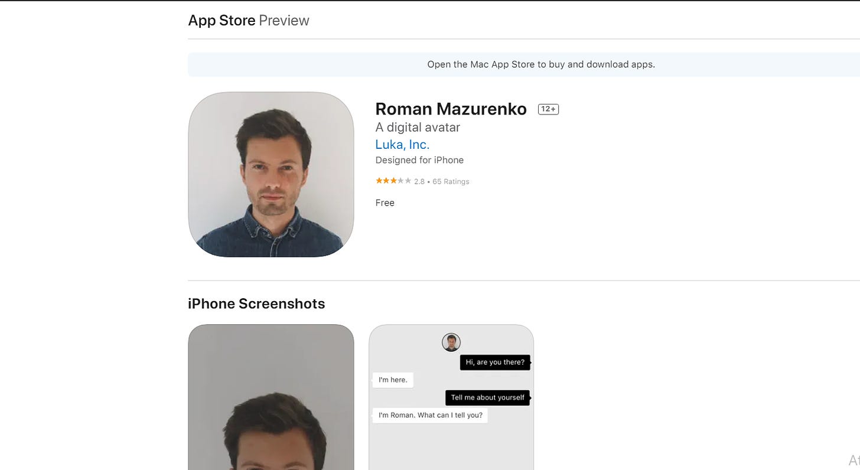The image size is (860, 470).
Task: Click the star rating icons
Action: (x=393, y=181)
